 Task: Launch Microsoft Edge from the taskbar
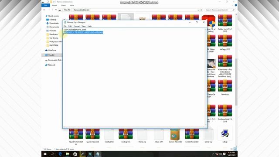pyautogui.click(x=60, y=154)
